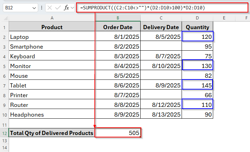Select the Router delivery date 8/12/2025

click(x=161, y=105)
